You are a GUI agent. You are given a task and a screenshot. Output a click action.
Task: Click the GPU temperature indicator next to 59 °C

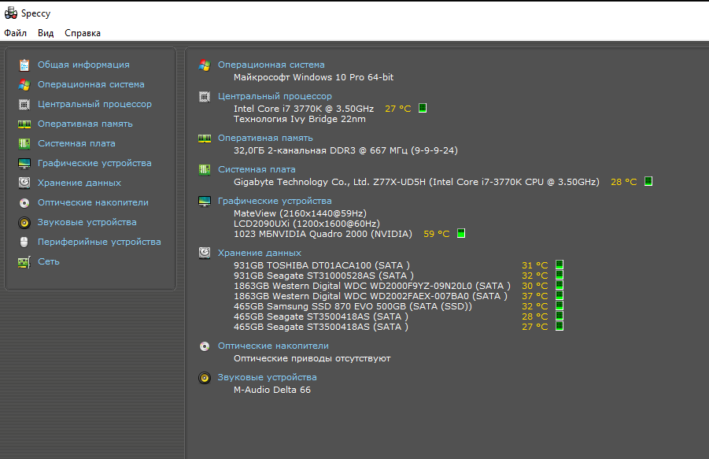pos(461,233)
